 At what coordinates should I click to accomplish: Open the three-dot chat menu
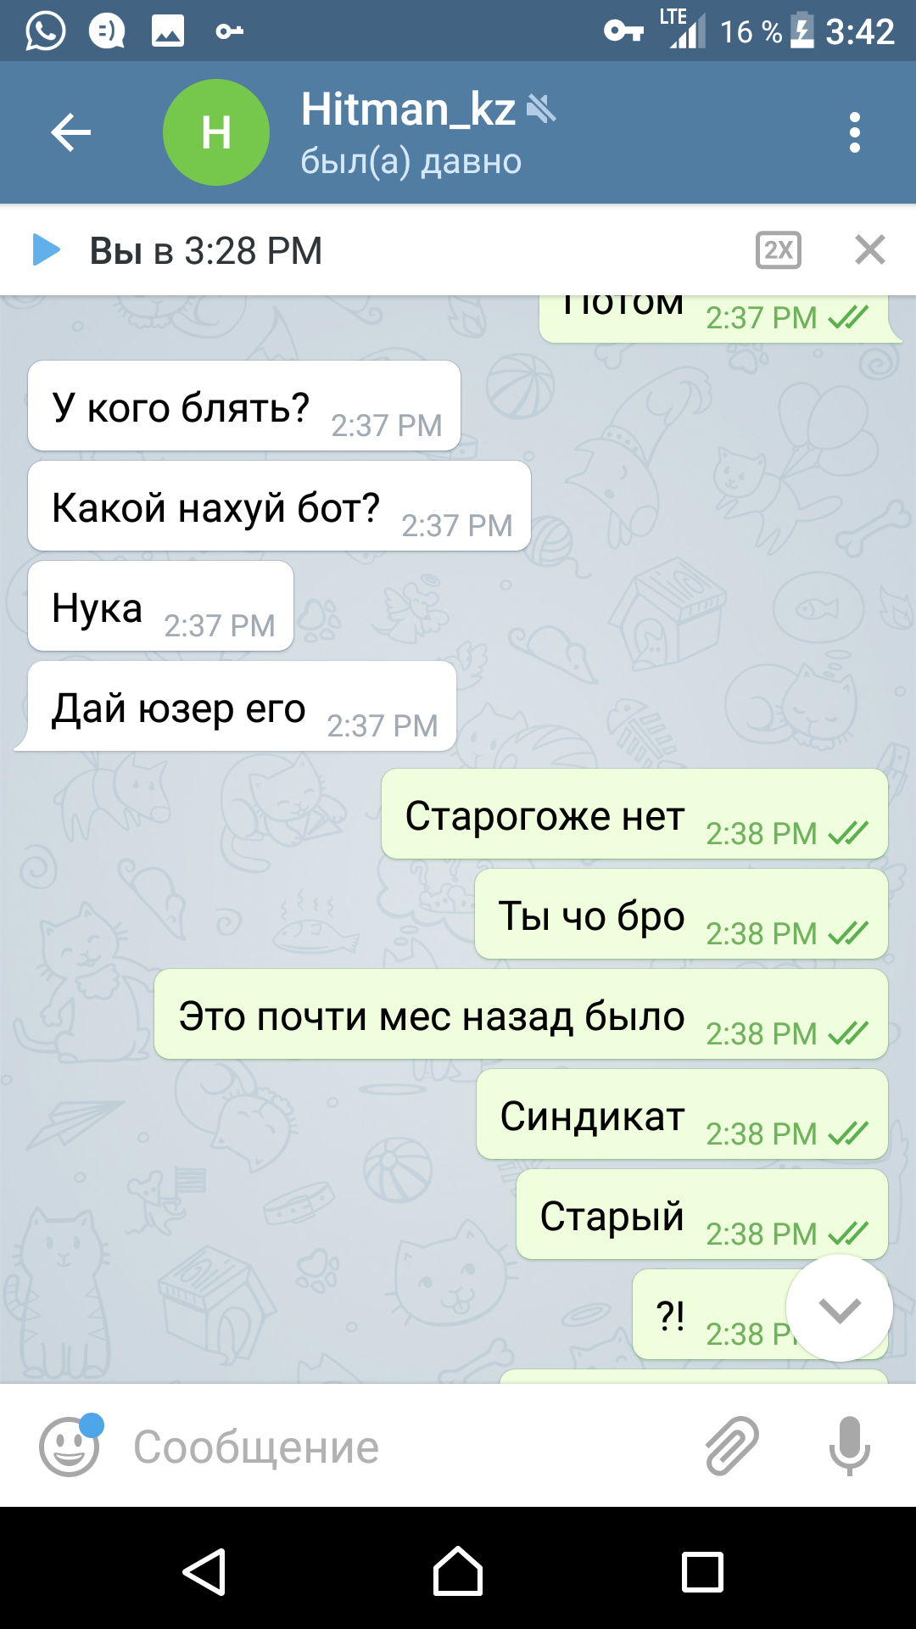[x=855, y=132]
